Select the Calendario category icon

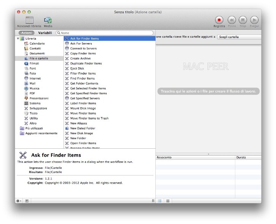pos(26,43)
